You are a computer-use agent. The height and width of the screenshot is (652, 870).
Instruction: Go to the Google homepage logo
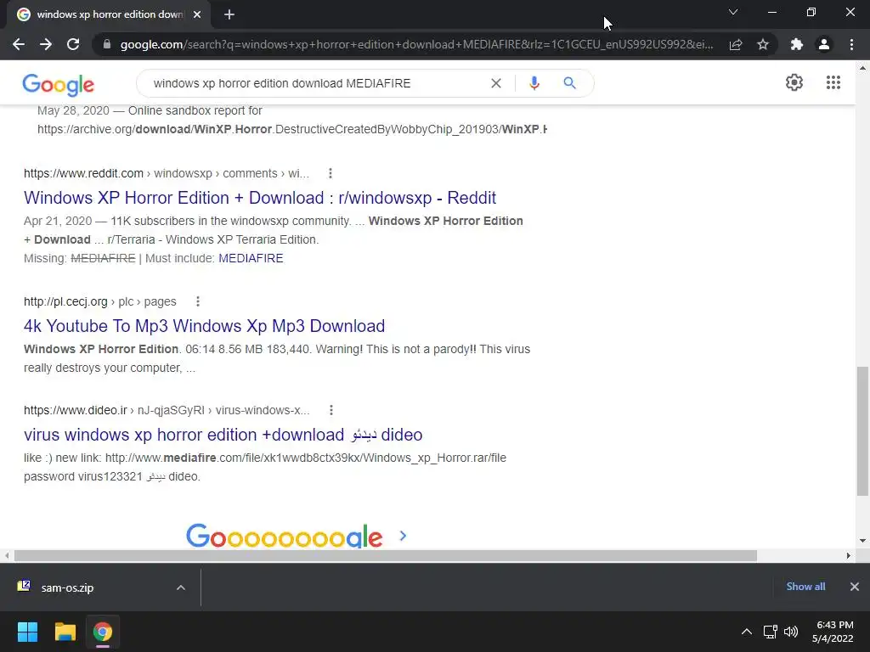[59, 85]
